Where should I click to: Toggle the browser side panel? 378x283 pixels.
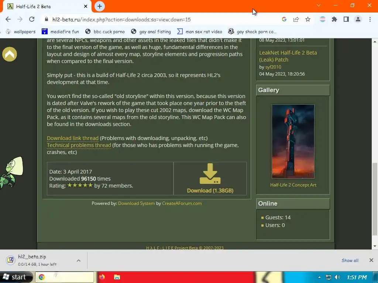coord(346,19)
